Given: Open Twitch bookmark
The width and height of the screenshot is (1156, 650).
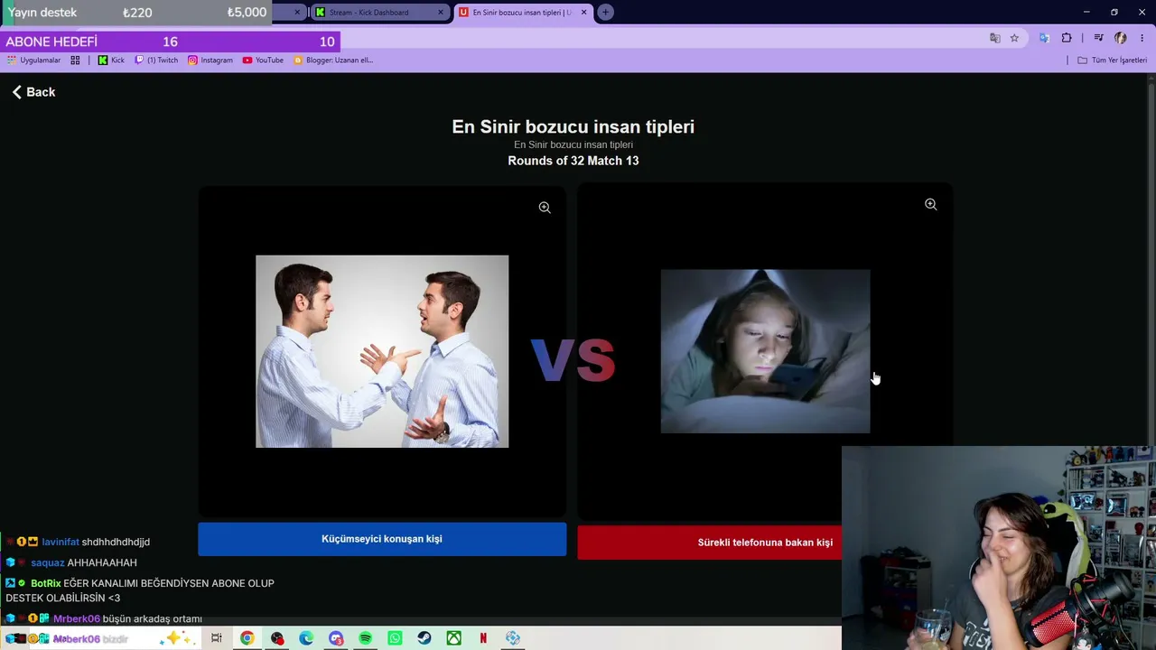Looking at the screenshot, I should click(x=156, y=60).
